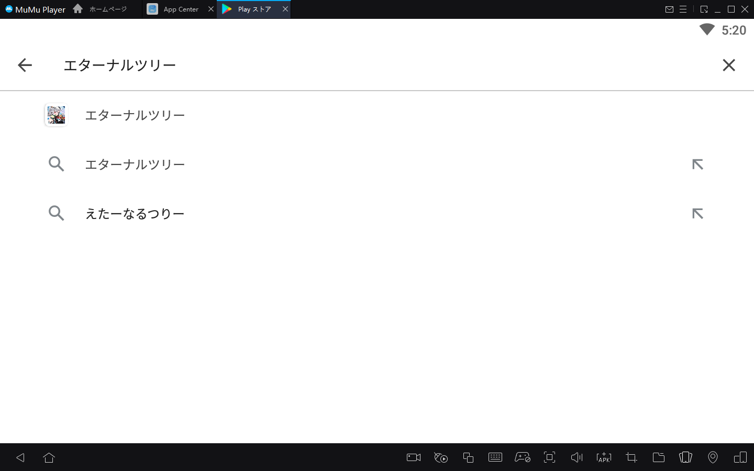Click the Wi-Fi status icon
Viewport: 754px width, 471px height.
pos(707,30)
